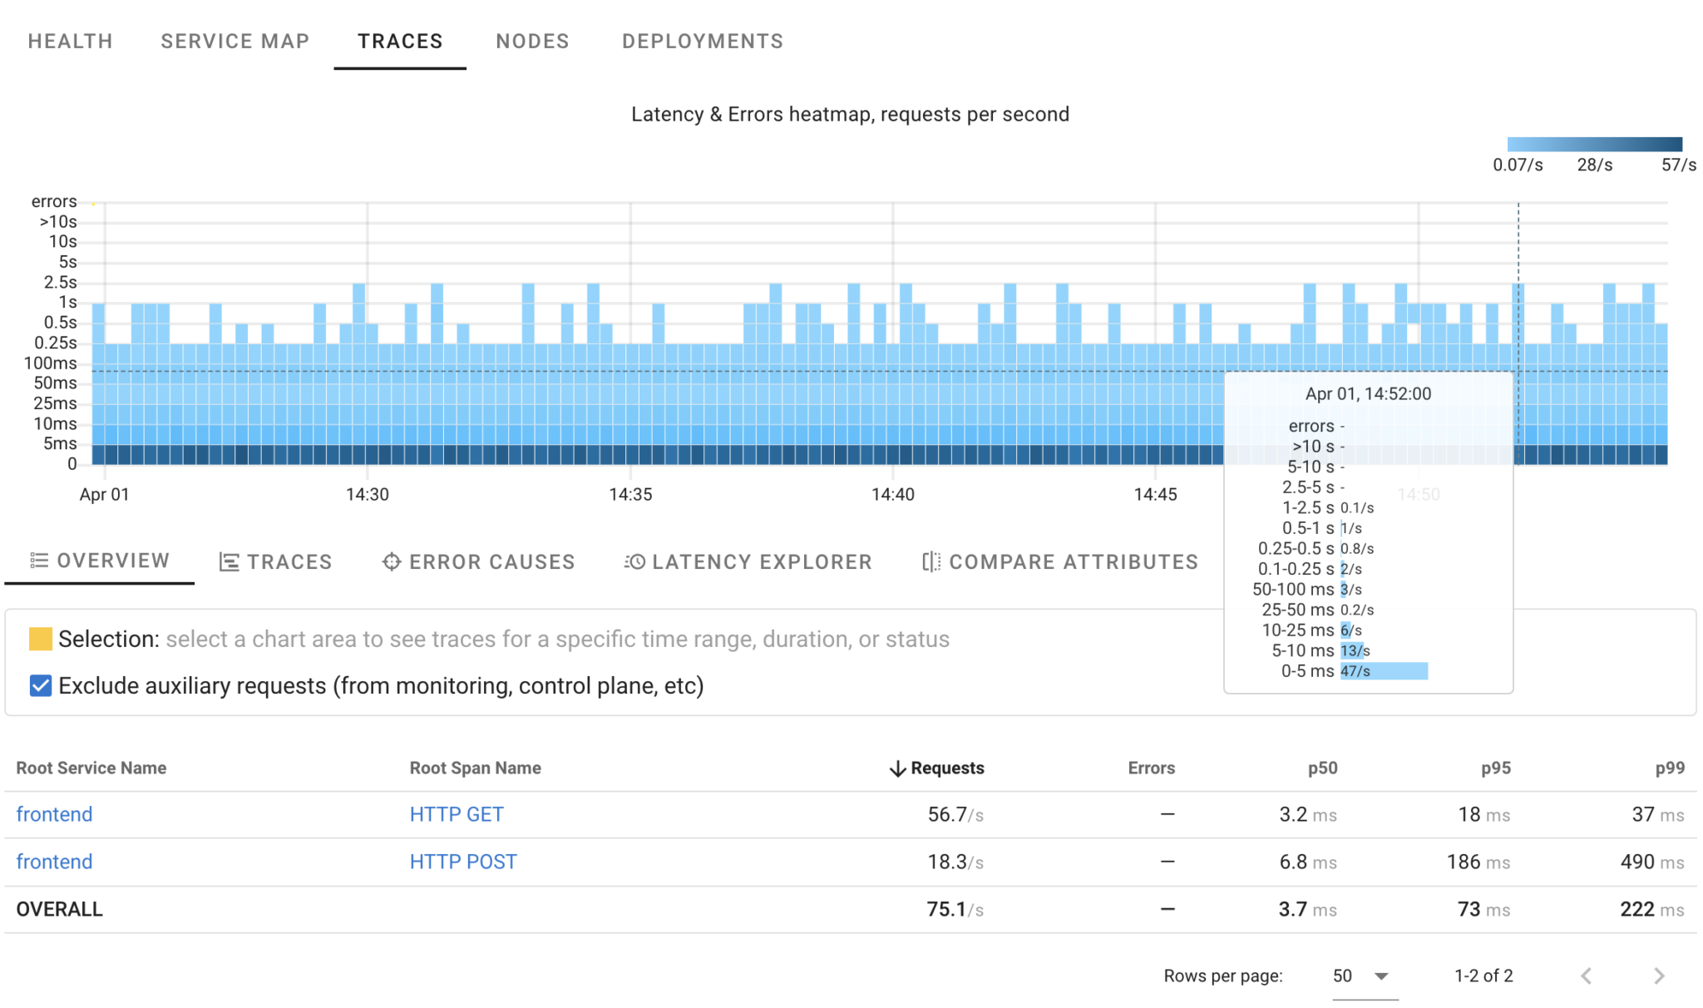Image resolution: width=1703 pixels, height=1008 pixels.
Task: Open the DEPLOYMENTS tab
Action: coord(702,41)
